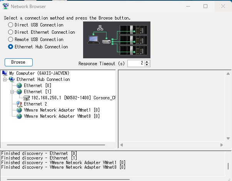Select Direct Ethernet Connection option
The width and height of the screenshot is (232, 181).
(11, 32)
